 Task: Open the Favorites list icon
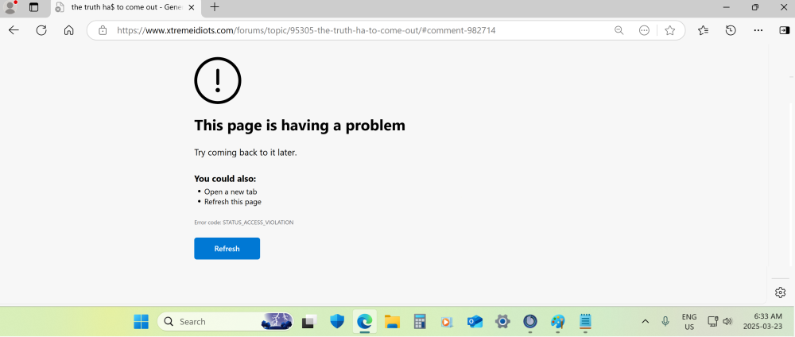[704, 30]
